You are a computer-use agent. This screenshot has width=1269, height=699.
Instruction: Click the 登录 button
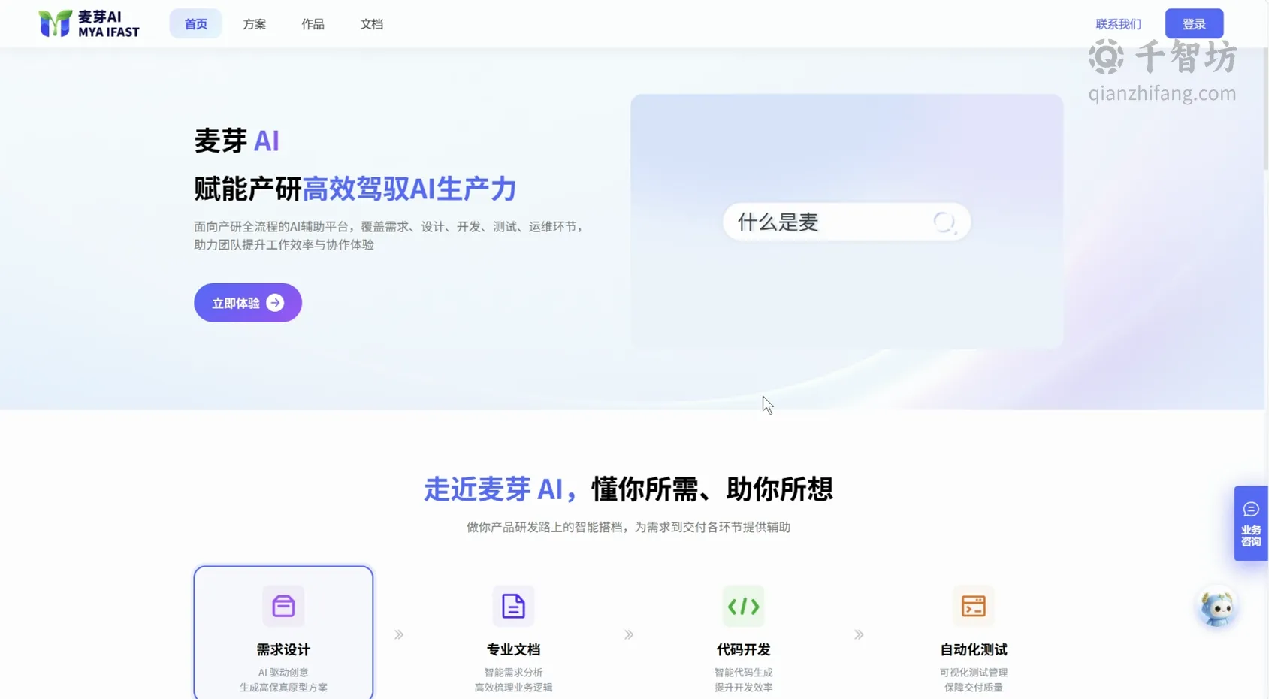(x=1194, y=24)
